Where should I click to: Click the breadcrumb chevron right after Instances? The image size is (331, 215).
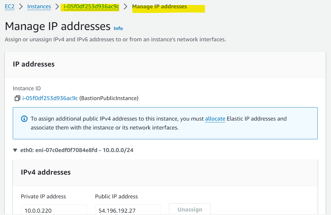[57, 7]
